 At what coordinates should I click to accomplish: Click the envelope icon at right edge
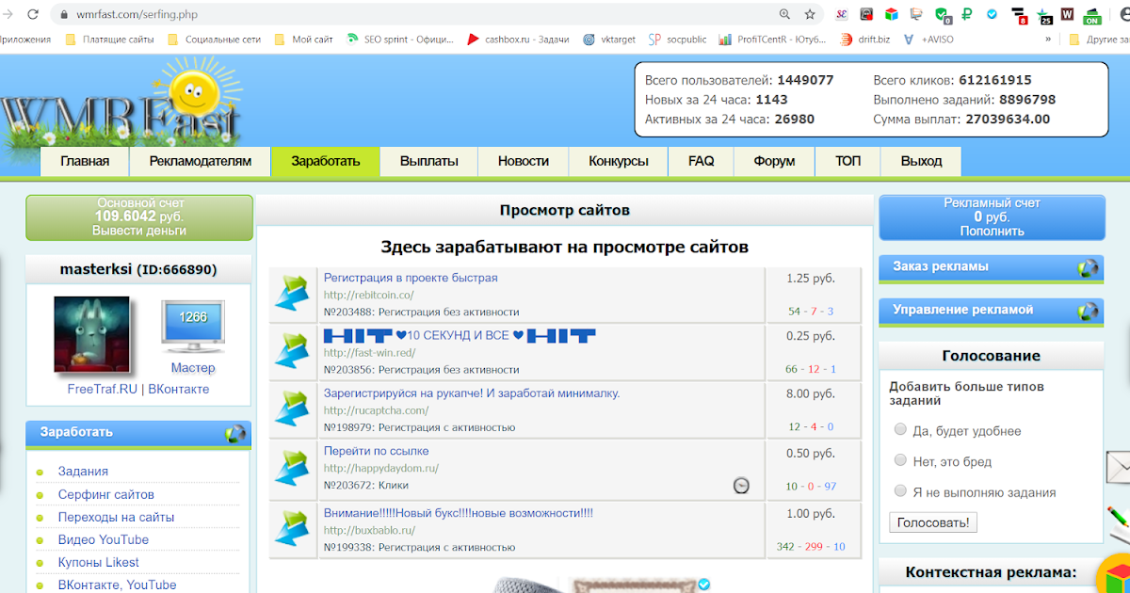click(x=1119, y=466)
